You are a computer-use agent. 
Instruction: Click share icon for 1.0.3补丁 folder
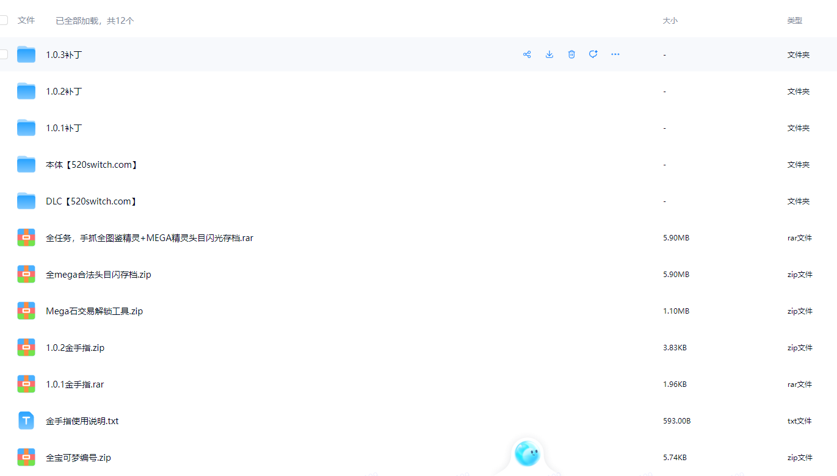click(527, 54)
